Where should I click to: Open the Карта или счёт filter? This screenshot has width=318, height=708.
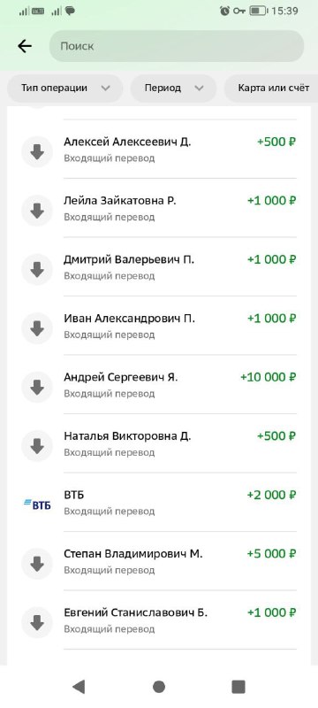(271, 88)
